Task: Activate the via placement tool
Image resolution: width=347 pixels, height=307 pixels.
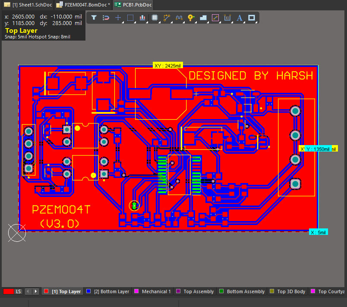Action: (191, 18)
